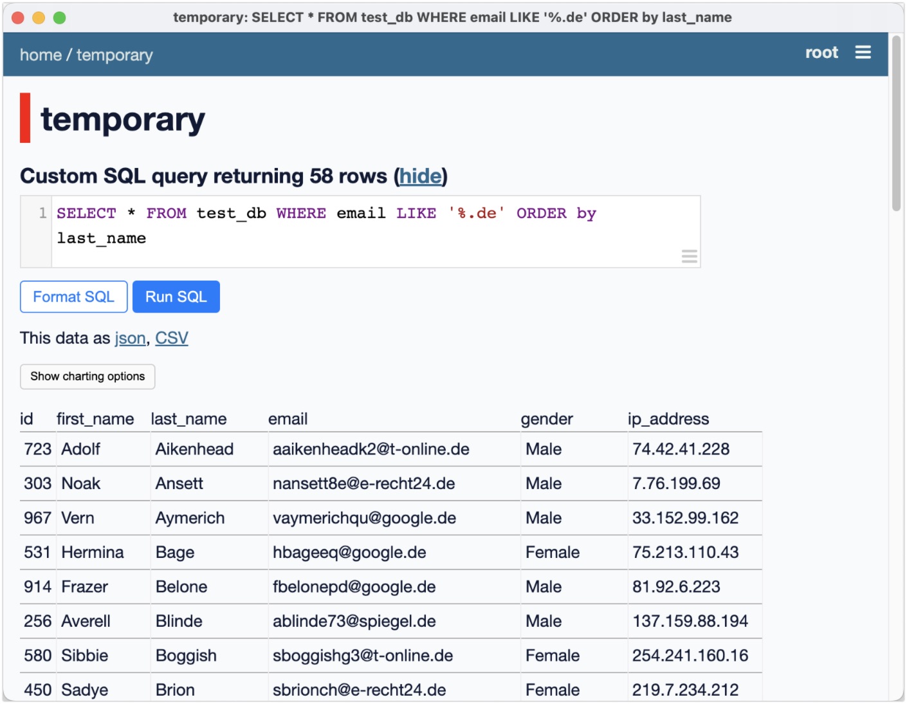Click the last_name column header
Screen dimensions: 907x704
[x=188, y=419]
